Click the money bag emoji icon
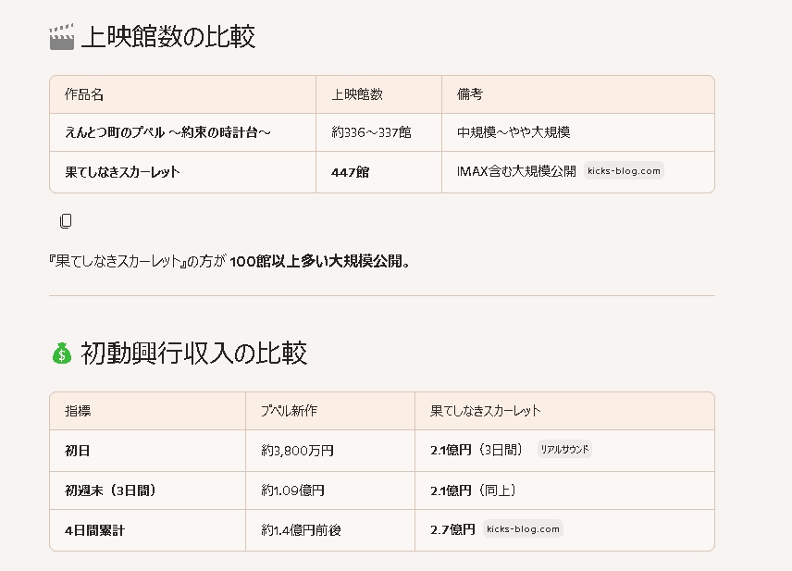Image resolution: width=792 pixels, height=571 pixels. pos(61,354)
